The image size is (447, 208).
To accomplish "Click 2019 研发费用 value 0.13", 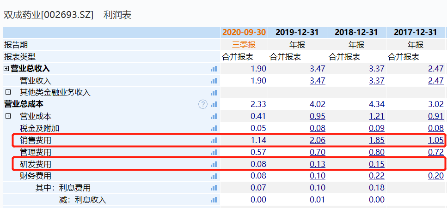I will (317, 164).
